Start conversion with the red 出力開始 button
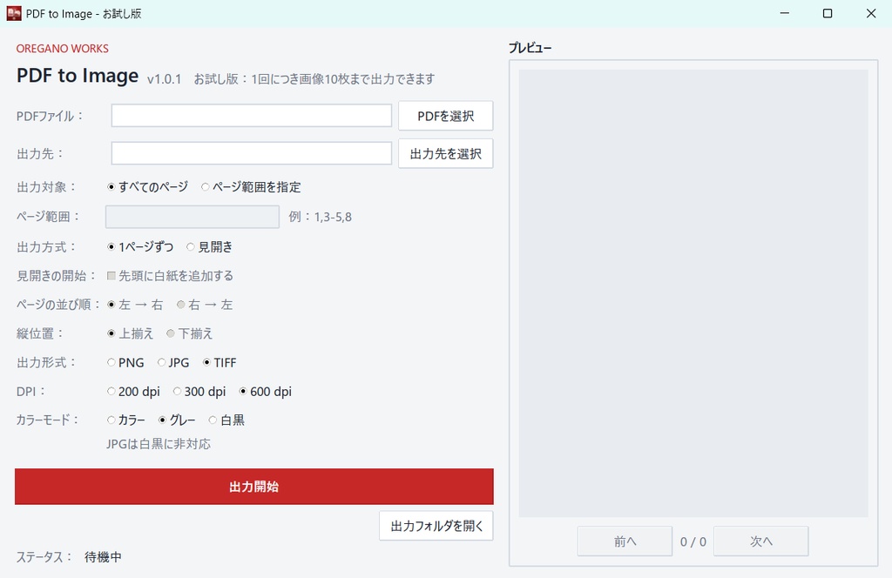 click(254, 487)
